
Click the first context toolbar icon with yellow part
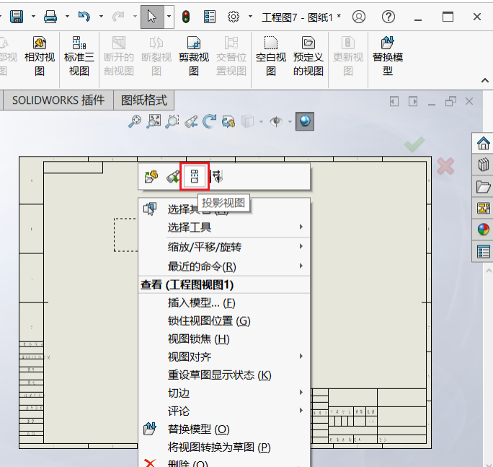coord(151,176)
